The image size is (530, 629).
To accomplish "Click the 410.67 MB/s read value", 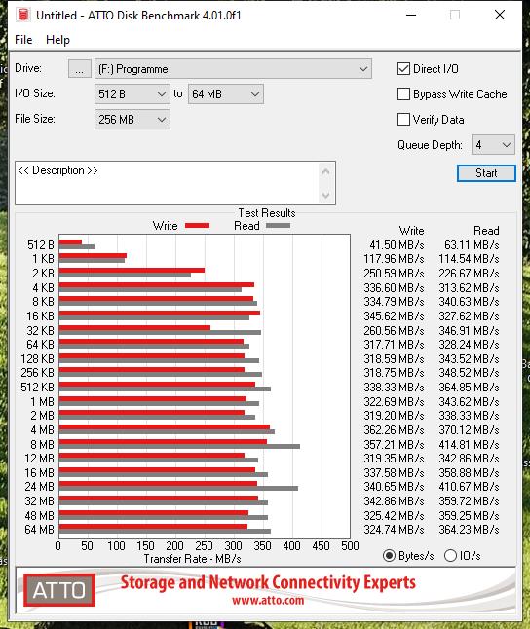I will click(x=469, y=487).
